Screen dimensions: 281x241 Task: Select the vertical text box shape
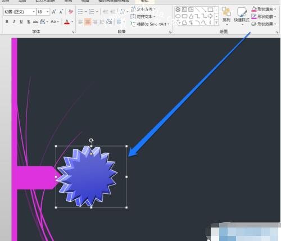[x=191, y=10]
